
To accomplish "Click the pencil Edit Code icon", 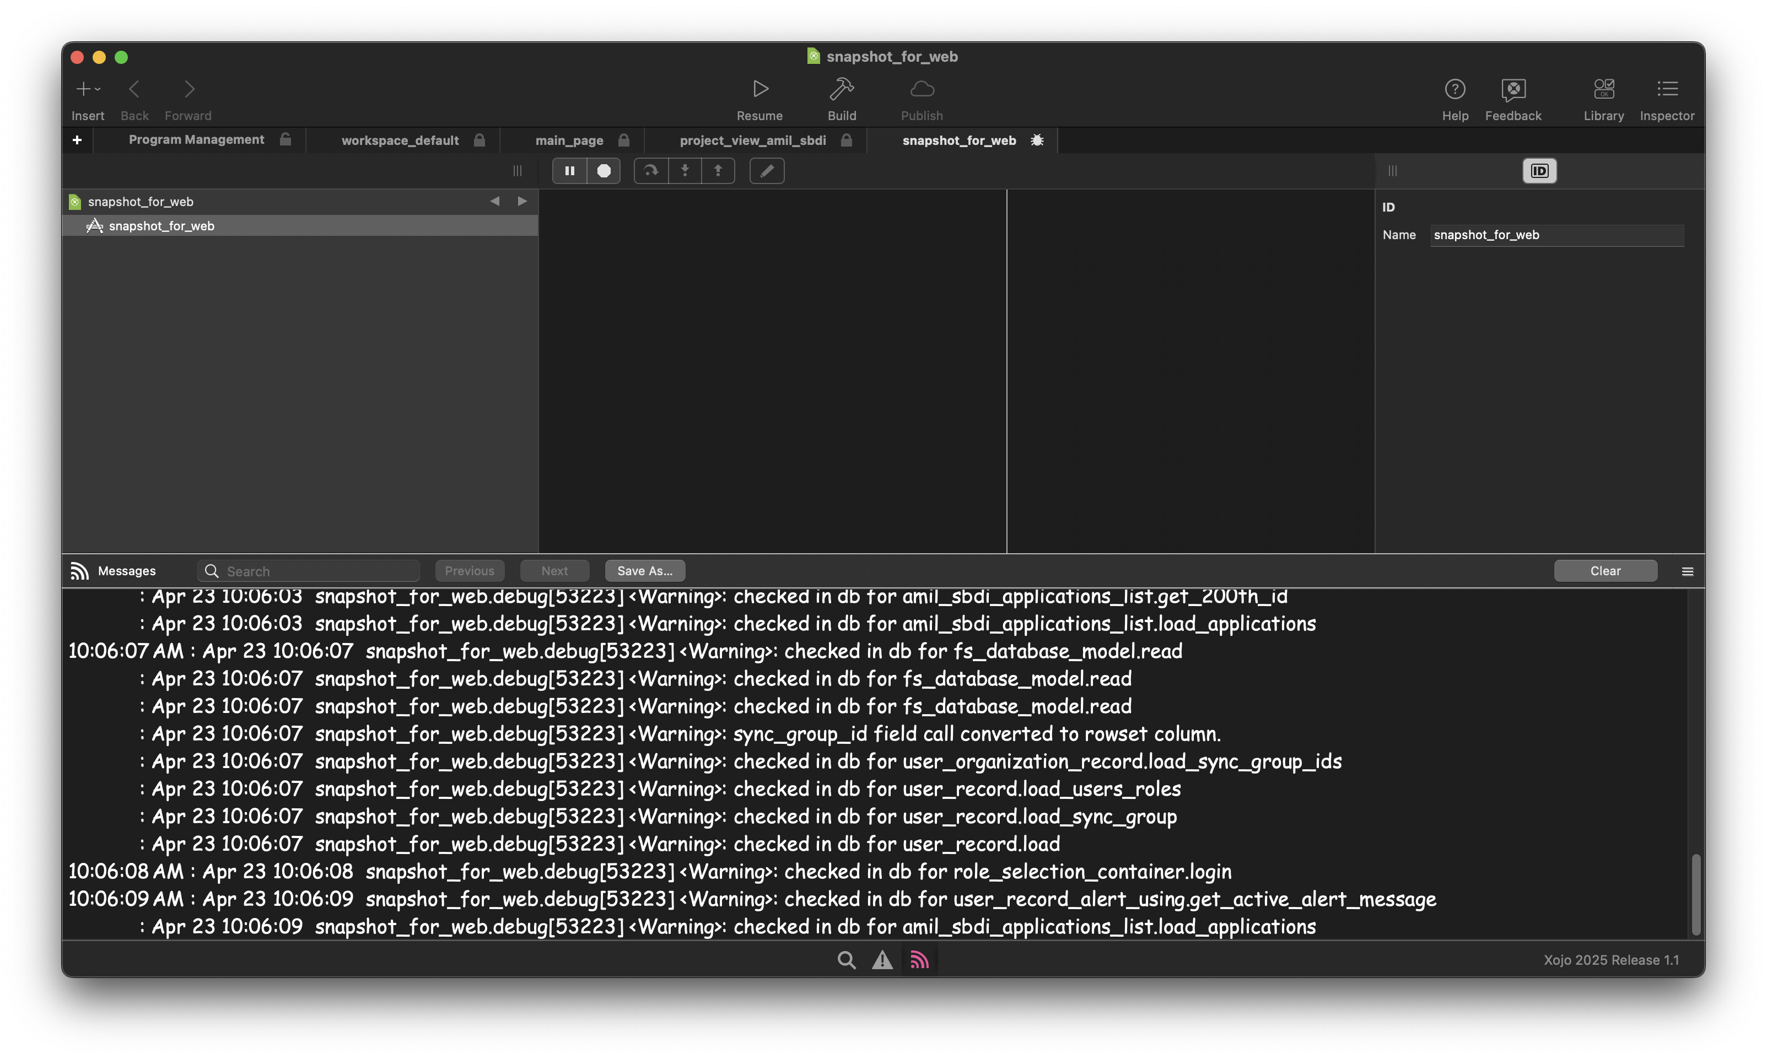I will coord(767,171).
